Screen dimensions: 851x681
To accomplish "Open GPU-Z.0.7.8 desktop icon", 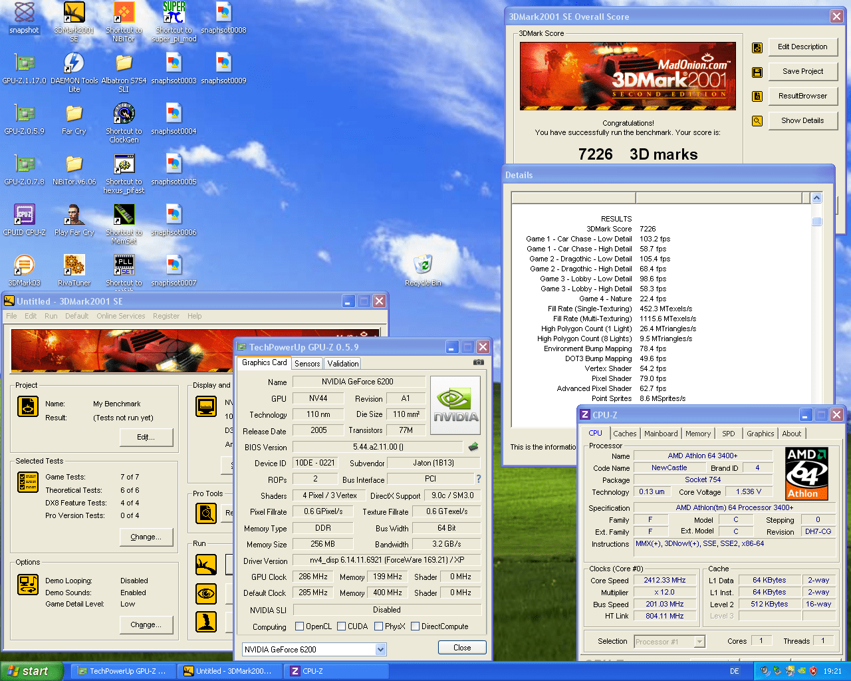I will pos(25,170).
